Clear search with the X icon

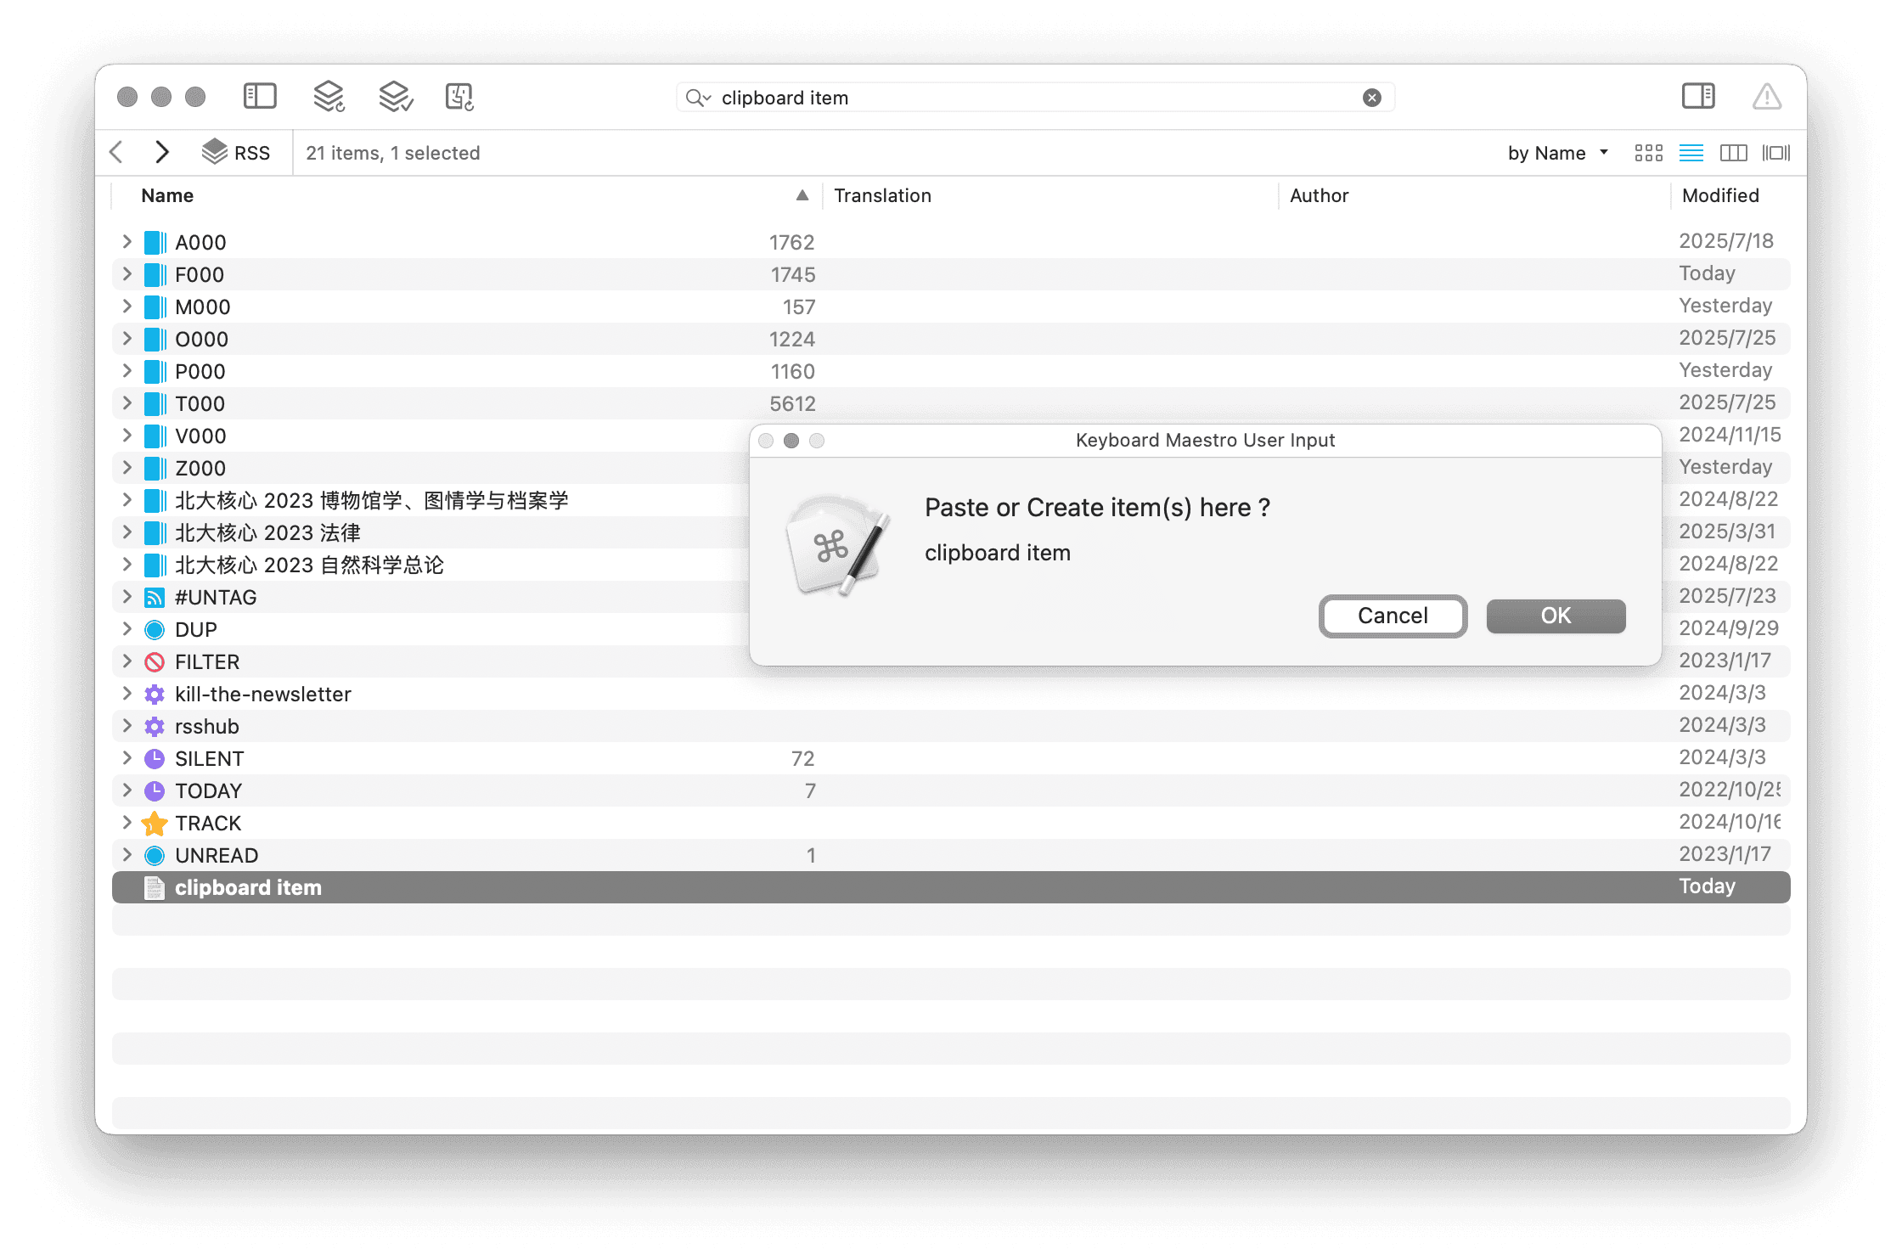(x=1371, y=98)
